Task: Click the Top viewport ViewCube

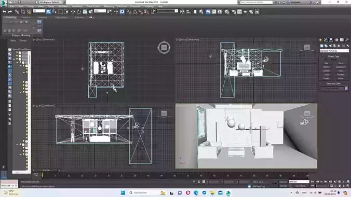Action: pyautogui.click(x=164, y=47)
